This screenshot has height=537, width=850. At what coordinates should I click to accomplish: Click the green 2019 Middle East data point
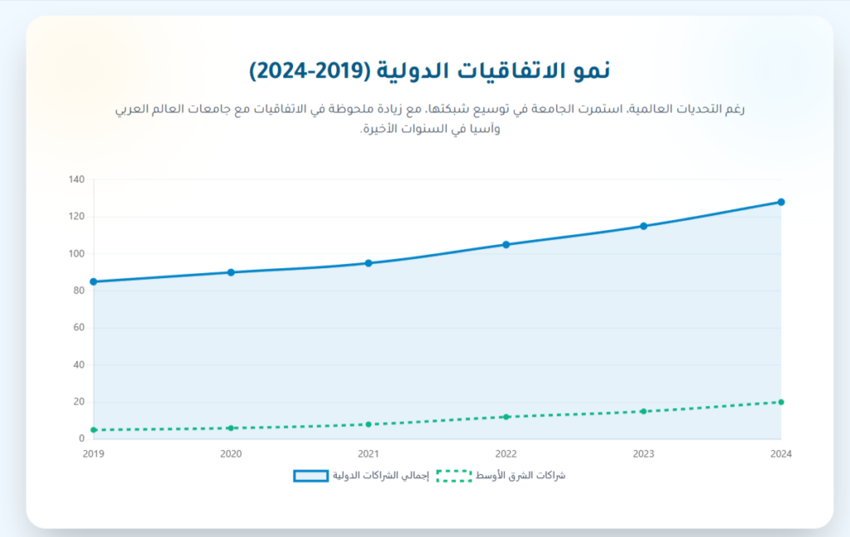point(94,430)
